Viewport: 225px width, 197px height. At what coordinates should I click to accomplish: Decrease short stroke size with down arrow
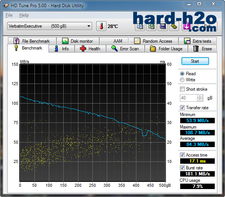[x=200, y=99]
